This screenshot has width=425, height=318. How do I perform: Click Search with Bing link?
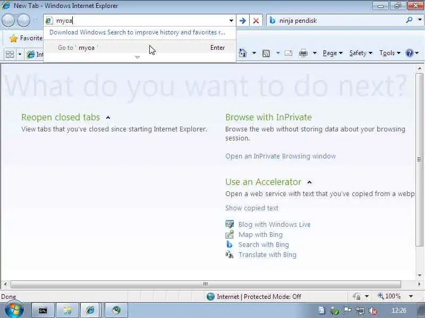point(263,245)
